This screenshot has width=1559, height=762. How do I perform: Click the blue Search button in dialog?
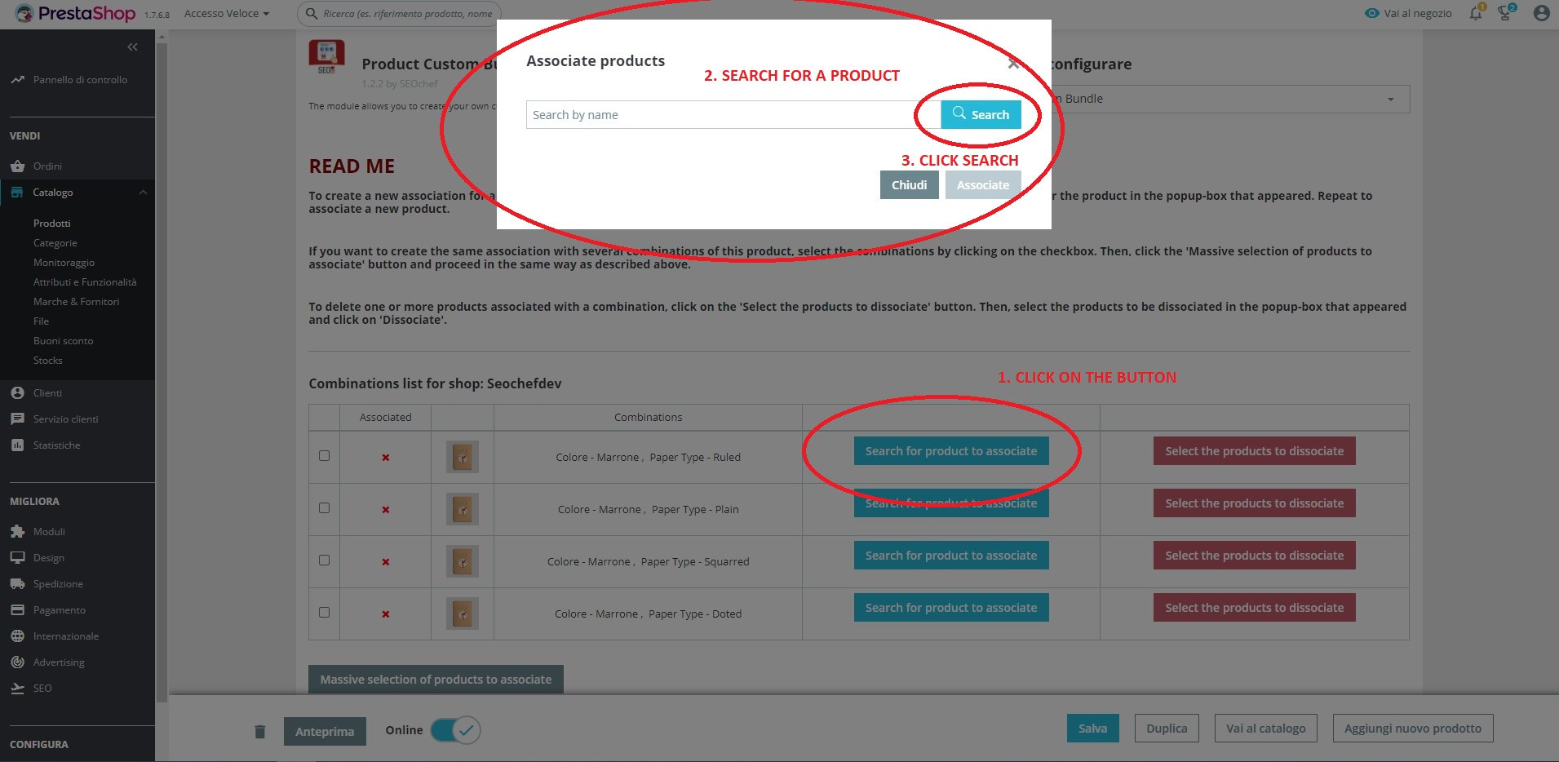tap(981, 115)
